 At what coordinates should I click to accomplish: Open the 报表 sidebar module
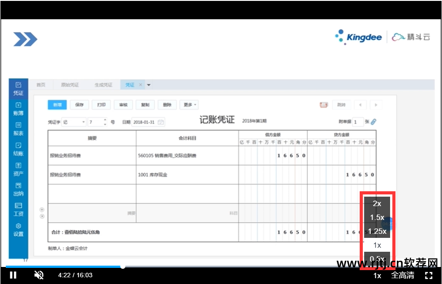click(x=18, y=129)
